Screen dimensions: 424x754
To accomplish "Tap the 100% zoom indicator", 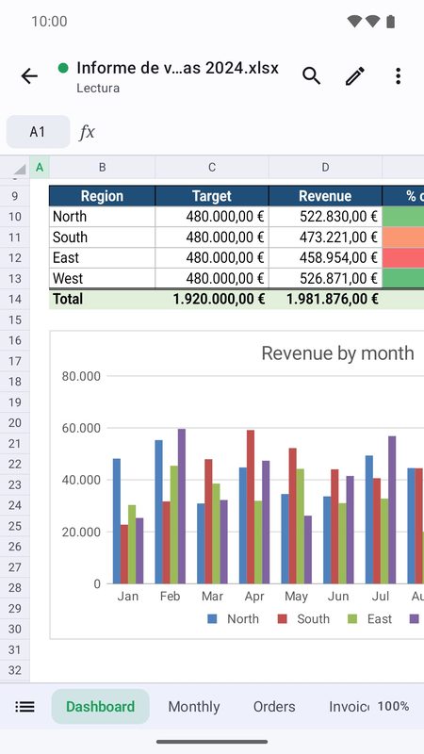I will 393,706.
